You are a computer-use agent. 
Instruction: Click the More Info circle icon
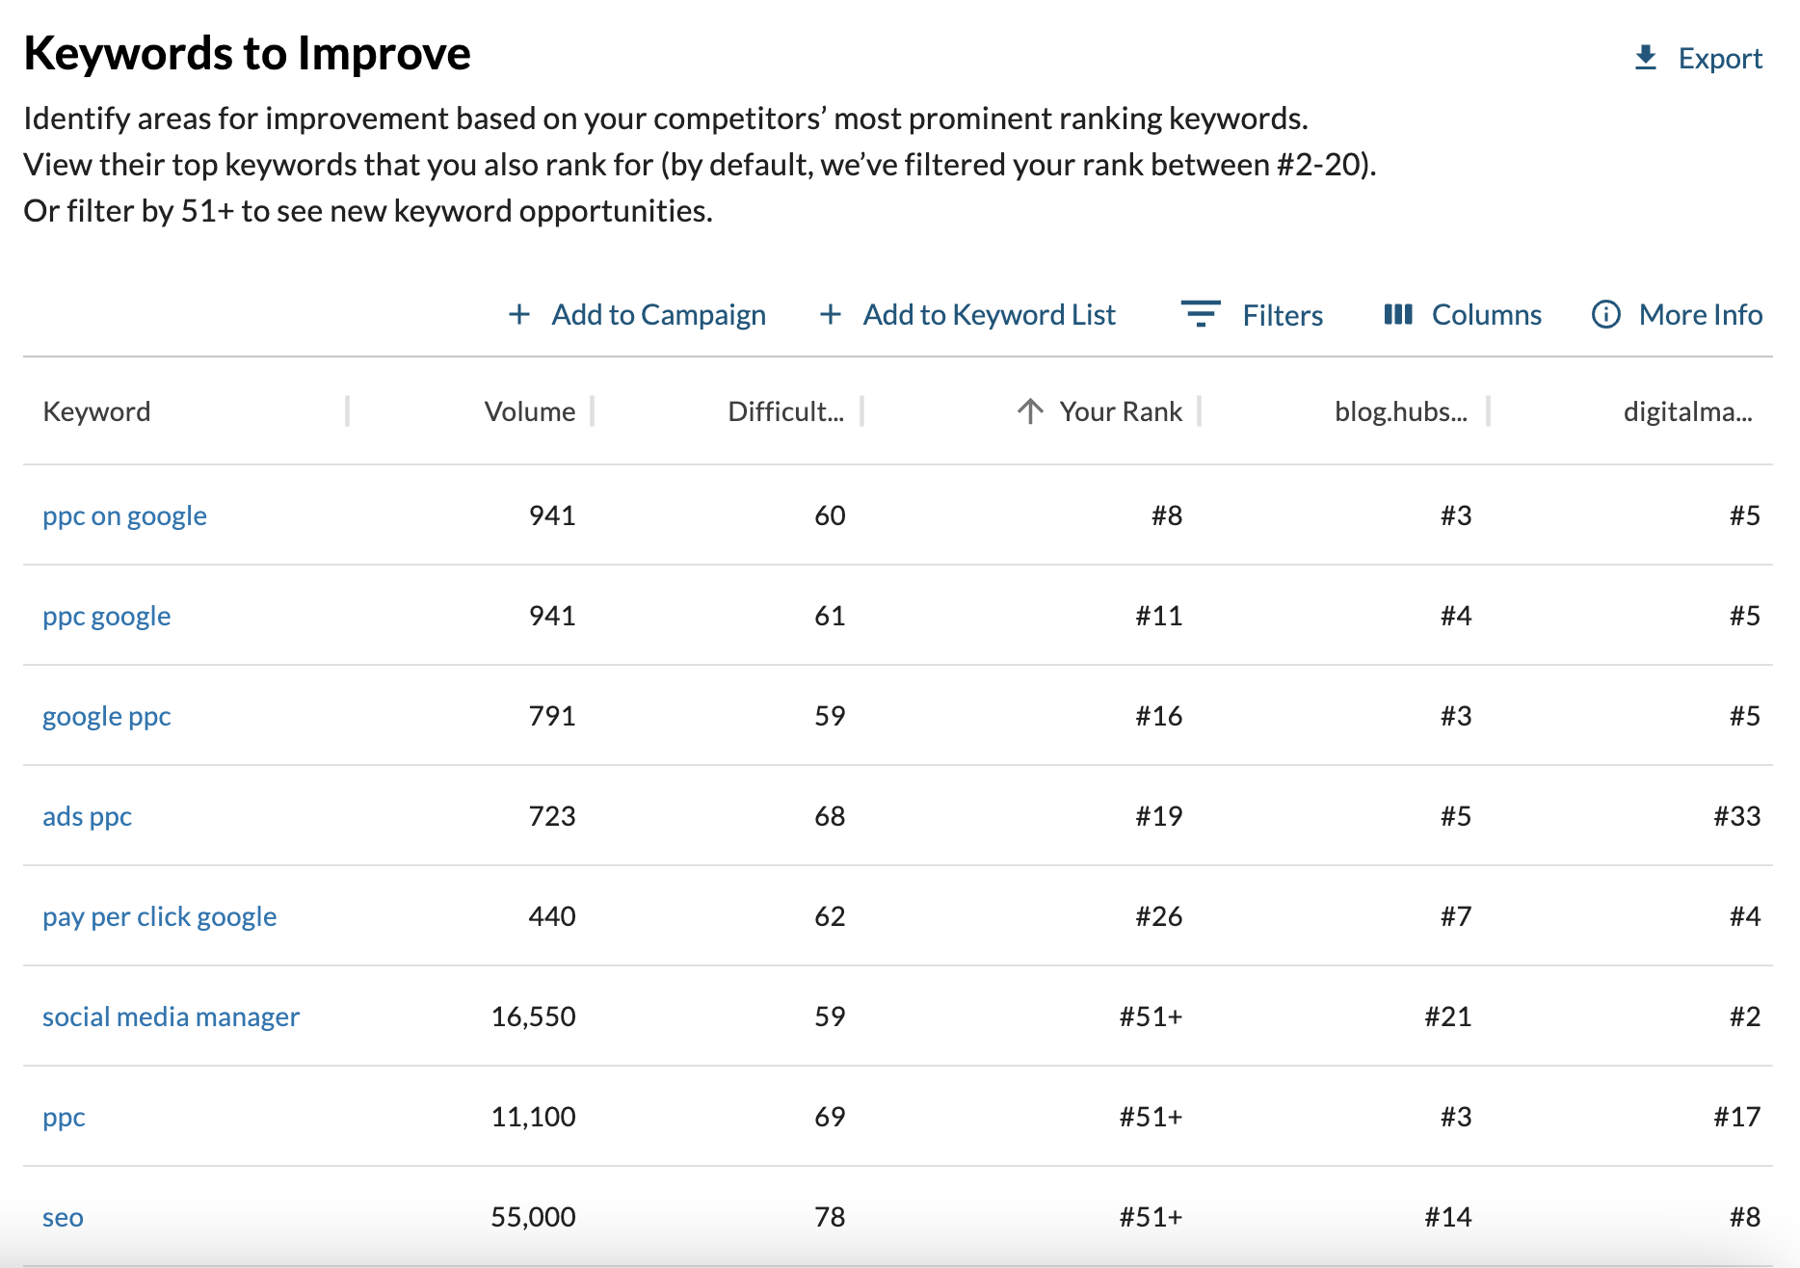[x=1607, y=314]
